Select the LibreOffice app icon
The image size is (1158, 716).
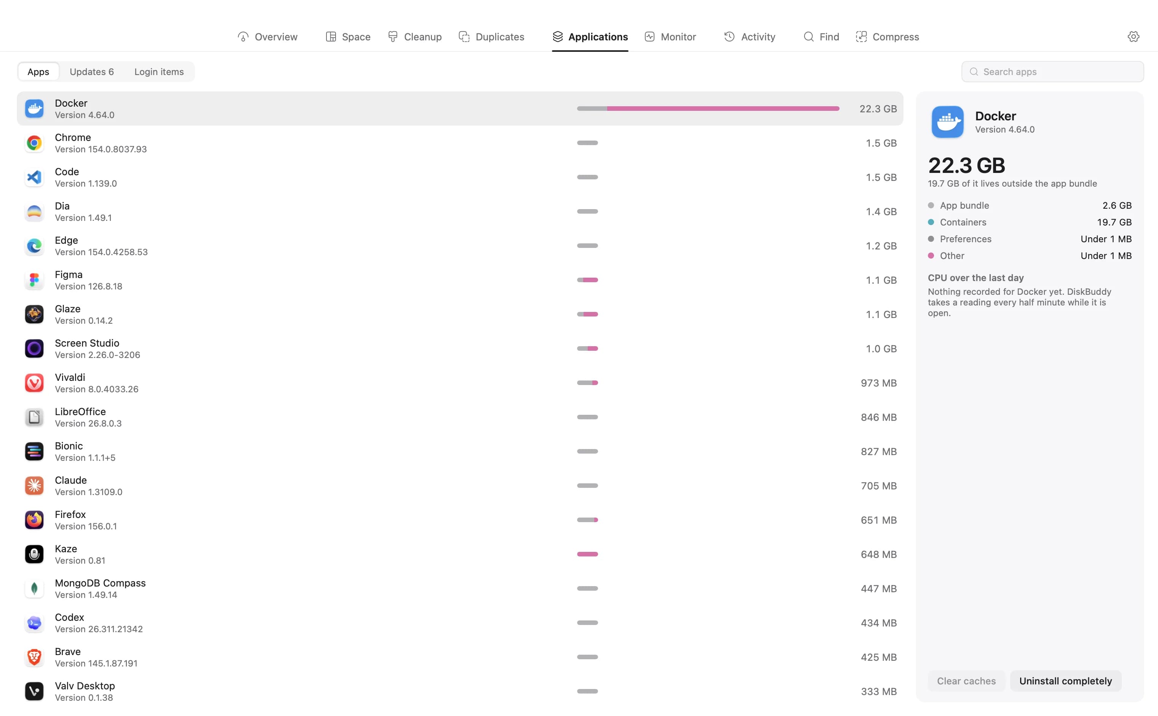[34, 417]
